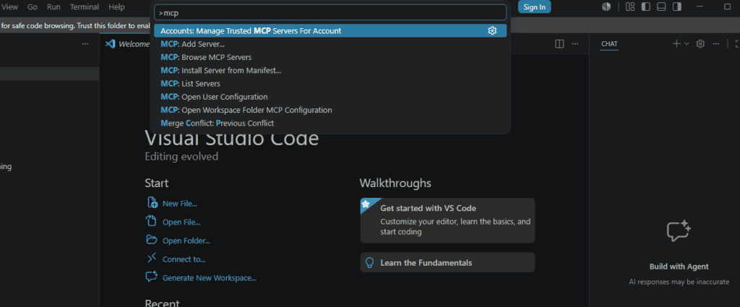This screenshot has width=740, height=307.
Task: Open editor More Actions ellipsis
Action: click(575, 44)
